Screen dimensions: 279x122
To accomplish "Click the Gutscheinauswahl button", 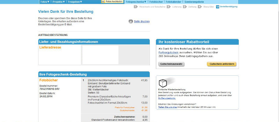I will point(171,64).
